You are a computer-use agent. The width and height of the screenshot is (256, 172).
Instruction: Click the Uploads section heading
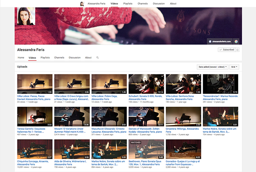point(22,66)
